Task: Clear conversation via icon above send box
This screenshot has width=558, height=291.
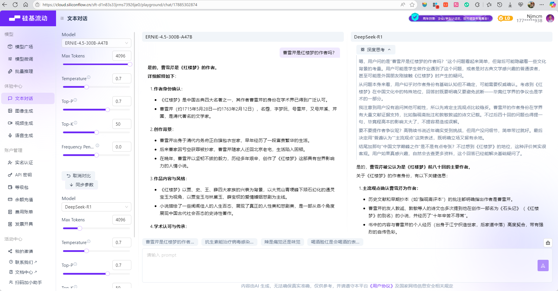Action: (x=548, y=243)
